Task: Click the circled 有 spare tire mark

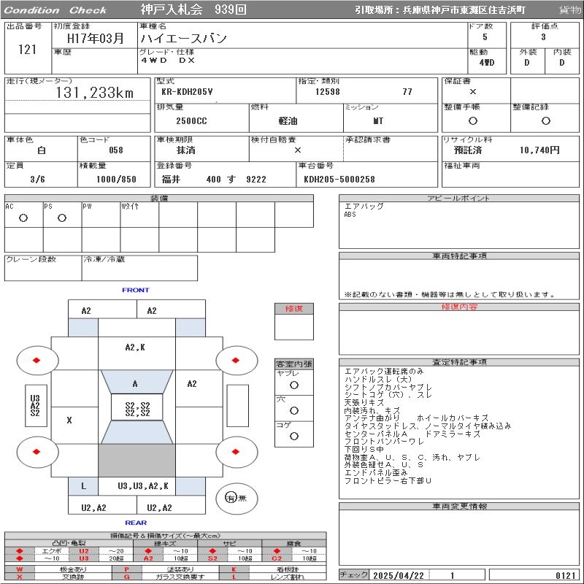Action: tap(231, 498)
